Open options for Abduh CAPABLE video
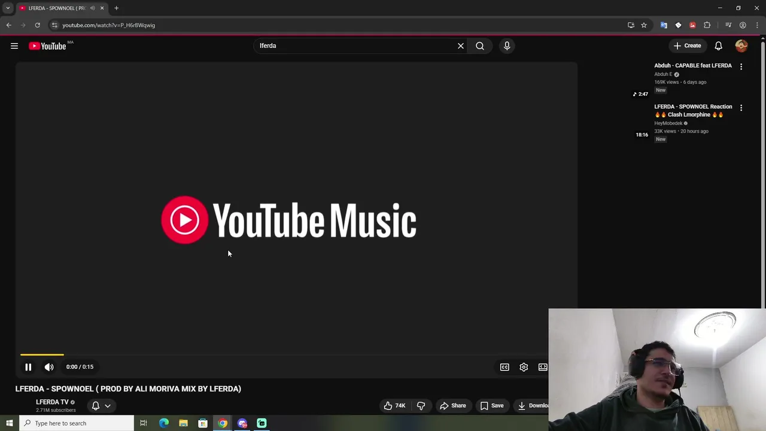Image resolution: width=766 pixels, height=431 pixels. coord(741,67)
